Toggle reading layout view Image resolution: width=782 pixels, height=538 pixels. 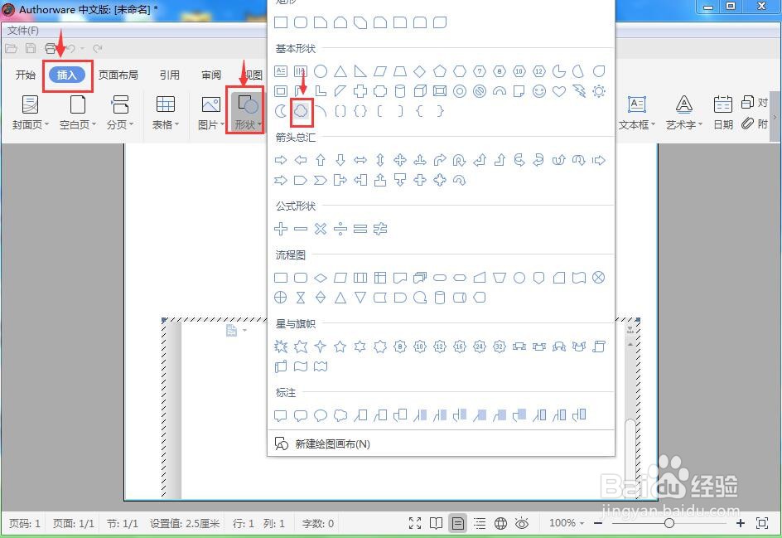437,523
